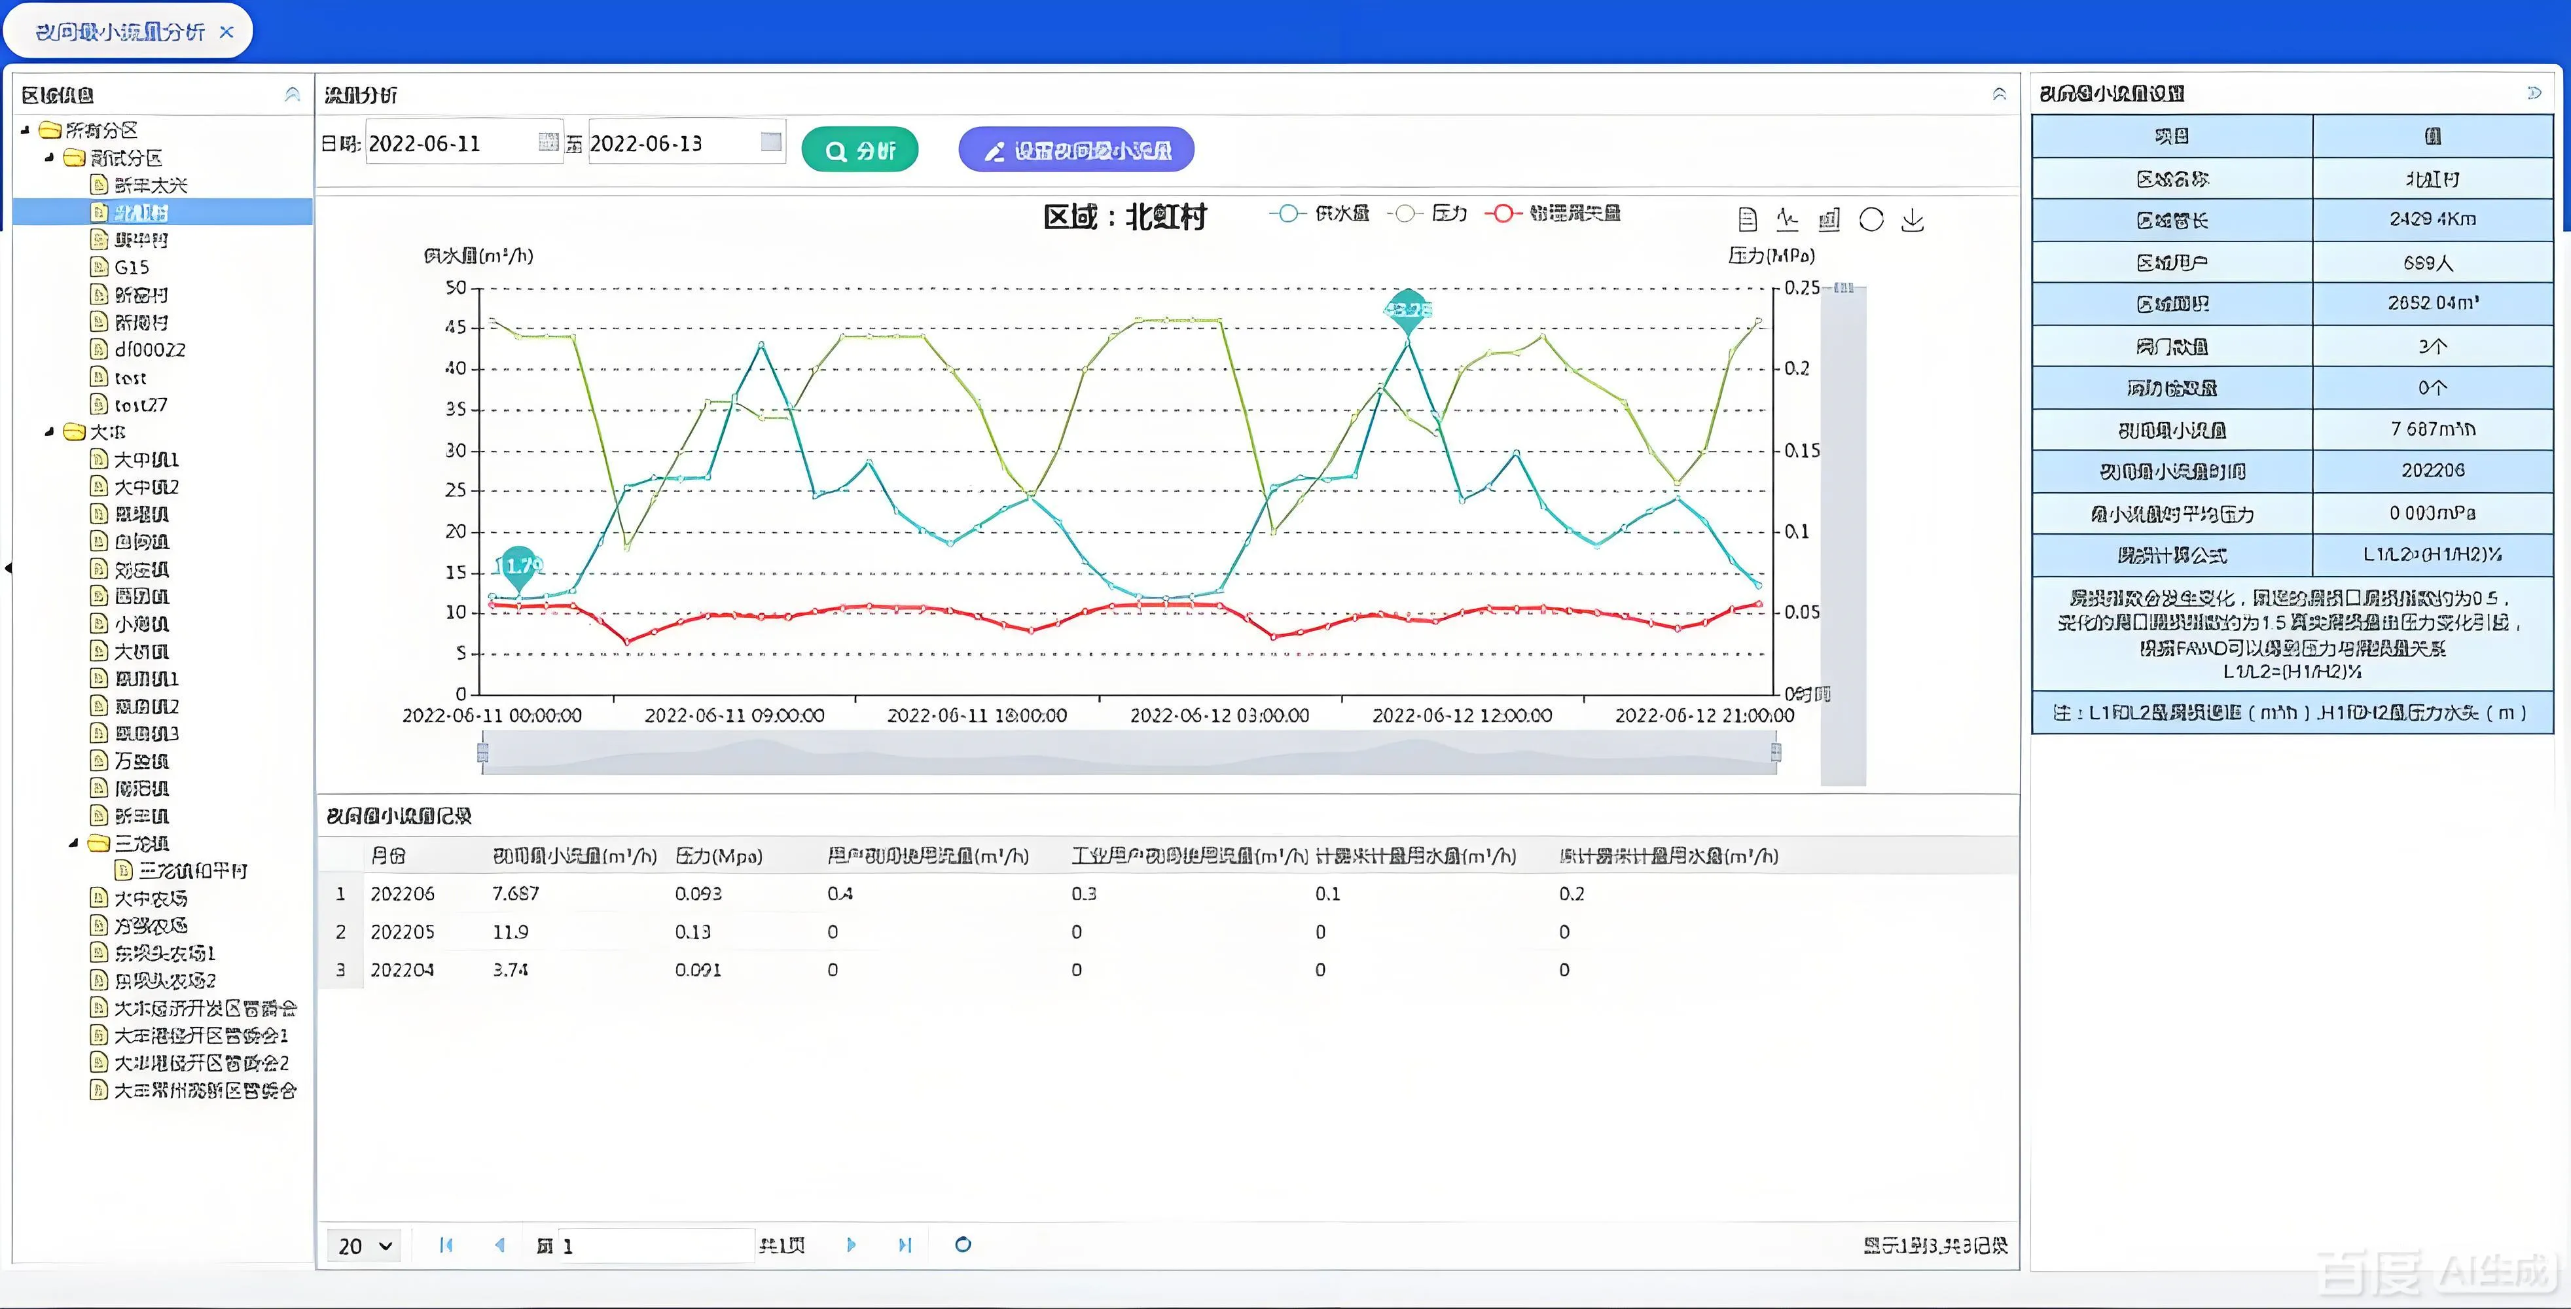Click the vertical pressure axis zoom slider

1843,536
